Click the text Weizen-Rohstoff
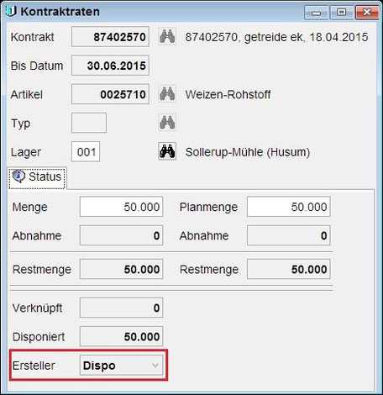This screenshot has width=383, height=395. (x=228, y=94)
